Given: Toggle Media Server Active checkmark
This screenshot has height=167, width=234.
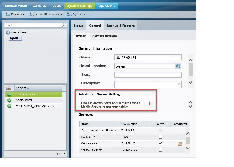Looking at the screenshot, I should [160, 143].
